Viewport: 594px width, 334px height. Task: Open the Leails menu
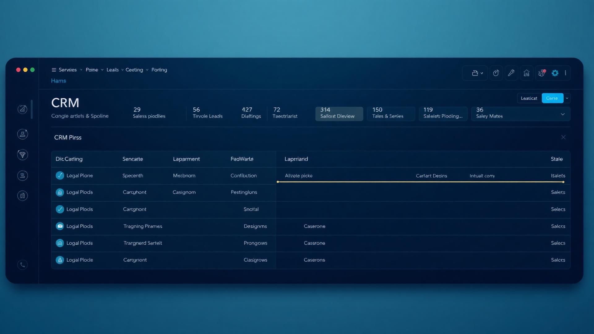(x=113, y=70)
